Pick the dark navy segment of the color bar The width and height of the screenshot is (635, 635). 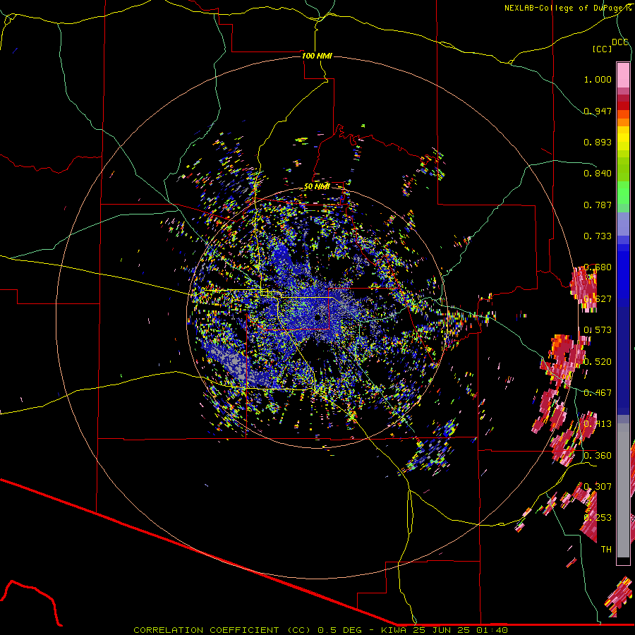click(x=623, y=361)
